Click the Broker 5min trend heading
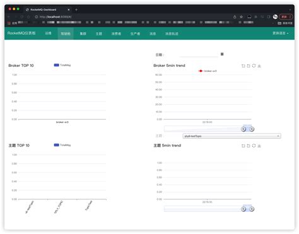 point(169,66)
